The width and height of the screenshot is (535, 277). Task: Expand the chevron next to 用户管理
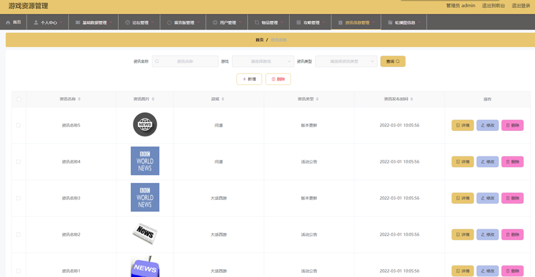[x=240, y=22]
